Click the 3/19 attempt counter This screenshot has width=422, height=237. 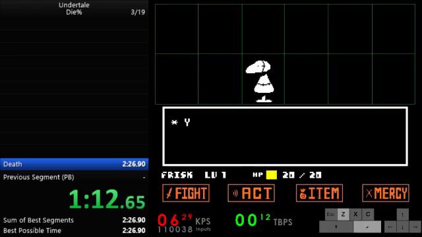138,12
